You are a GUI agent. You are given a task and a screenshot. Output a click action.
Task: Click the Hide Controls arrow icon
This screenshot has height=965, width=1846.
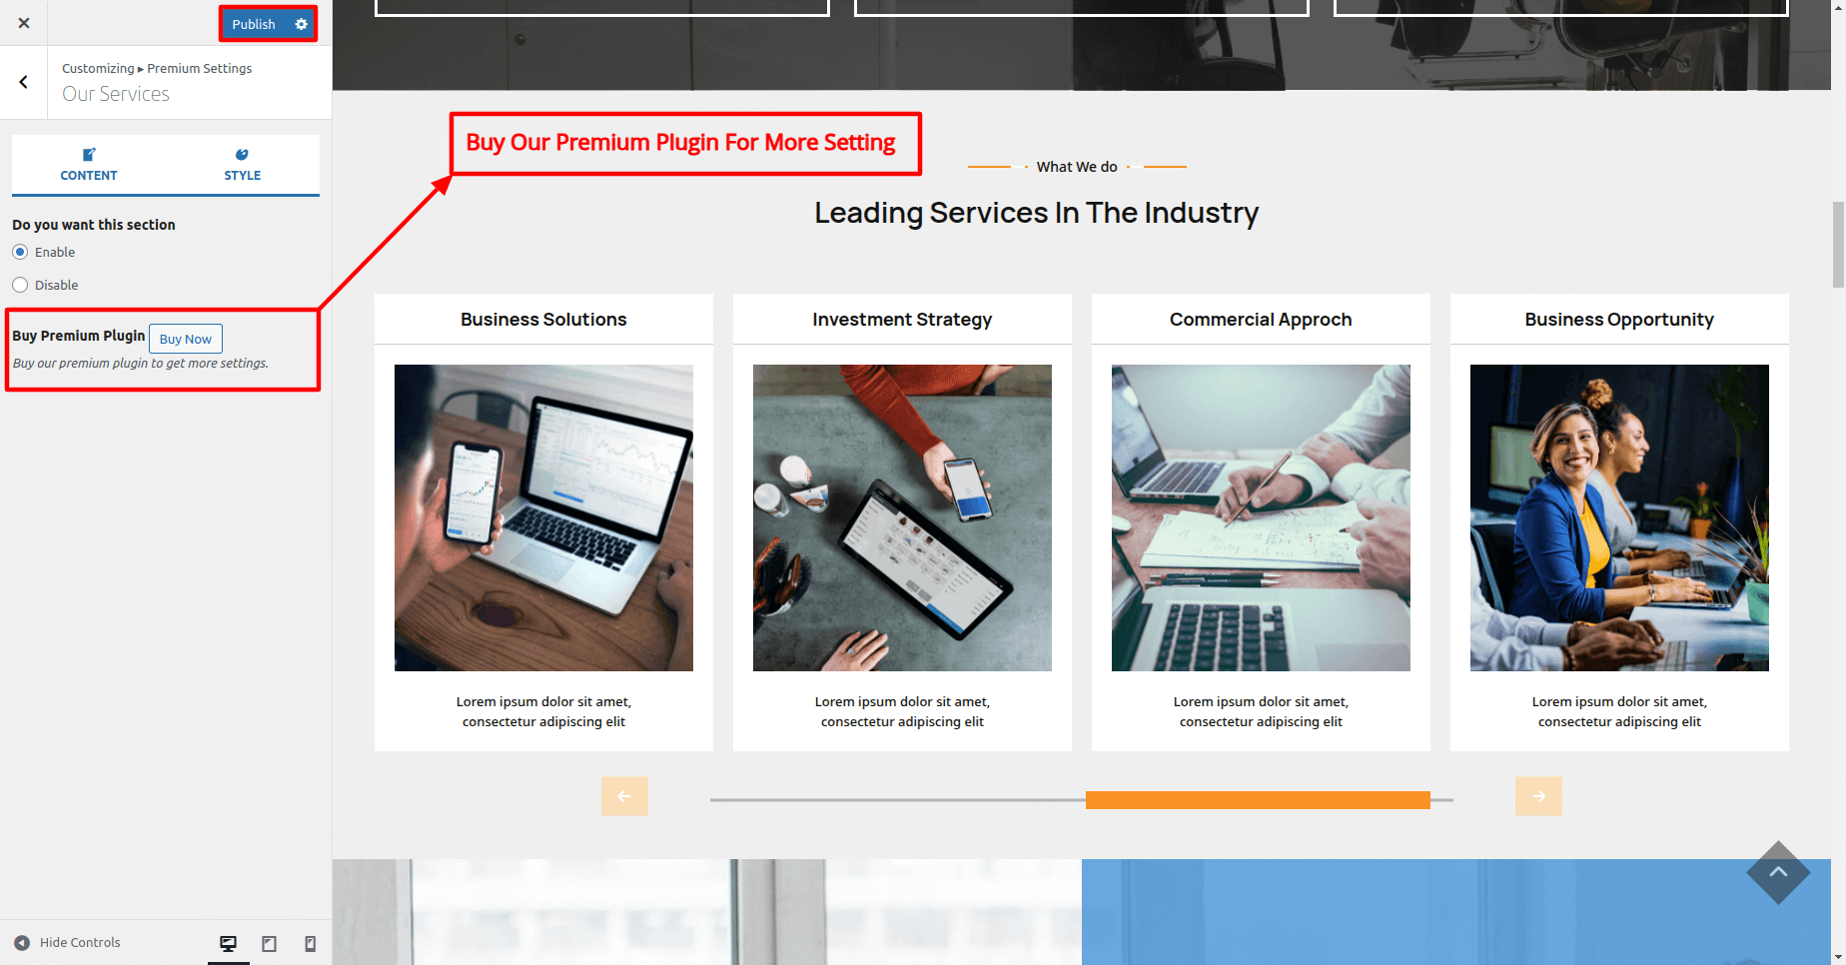tap(22, 943)
